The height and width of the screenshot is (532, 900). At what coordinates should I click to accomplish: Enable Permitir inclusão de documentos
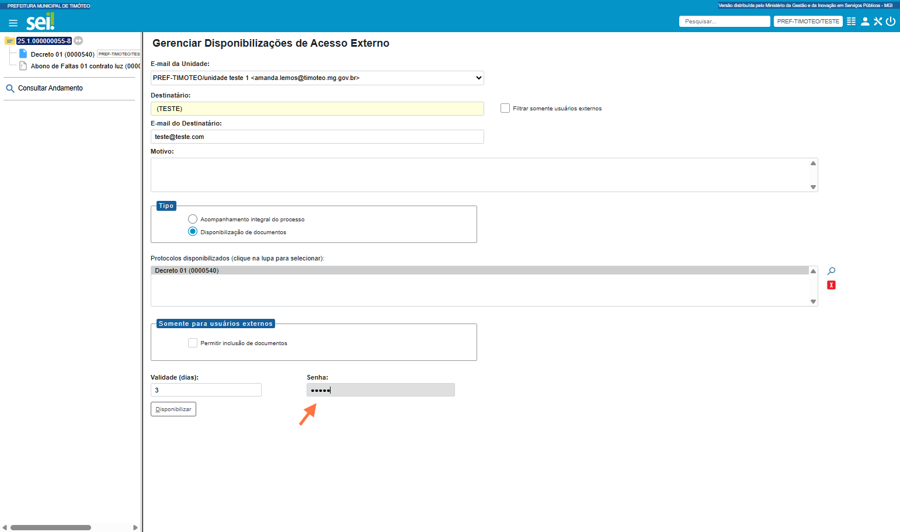[193, 343]
